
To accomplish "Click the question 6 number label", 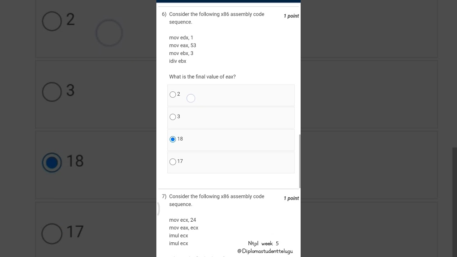I will tap(164, 14).
